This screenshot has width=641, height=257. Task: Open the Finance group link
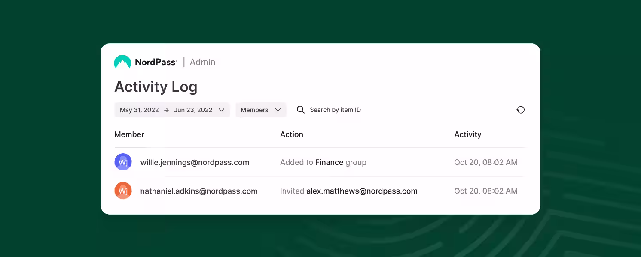[329, 162]
